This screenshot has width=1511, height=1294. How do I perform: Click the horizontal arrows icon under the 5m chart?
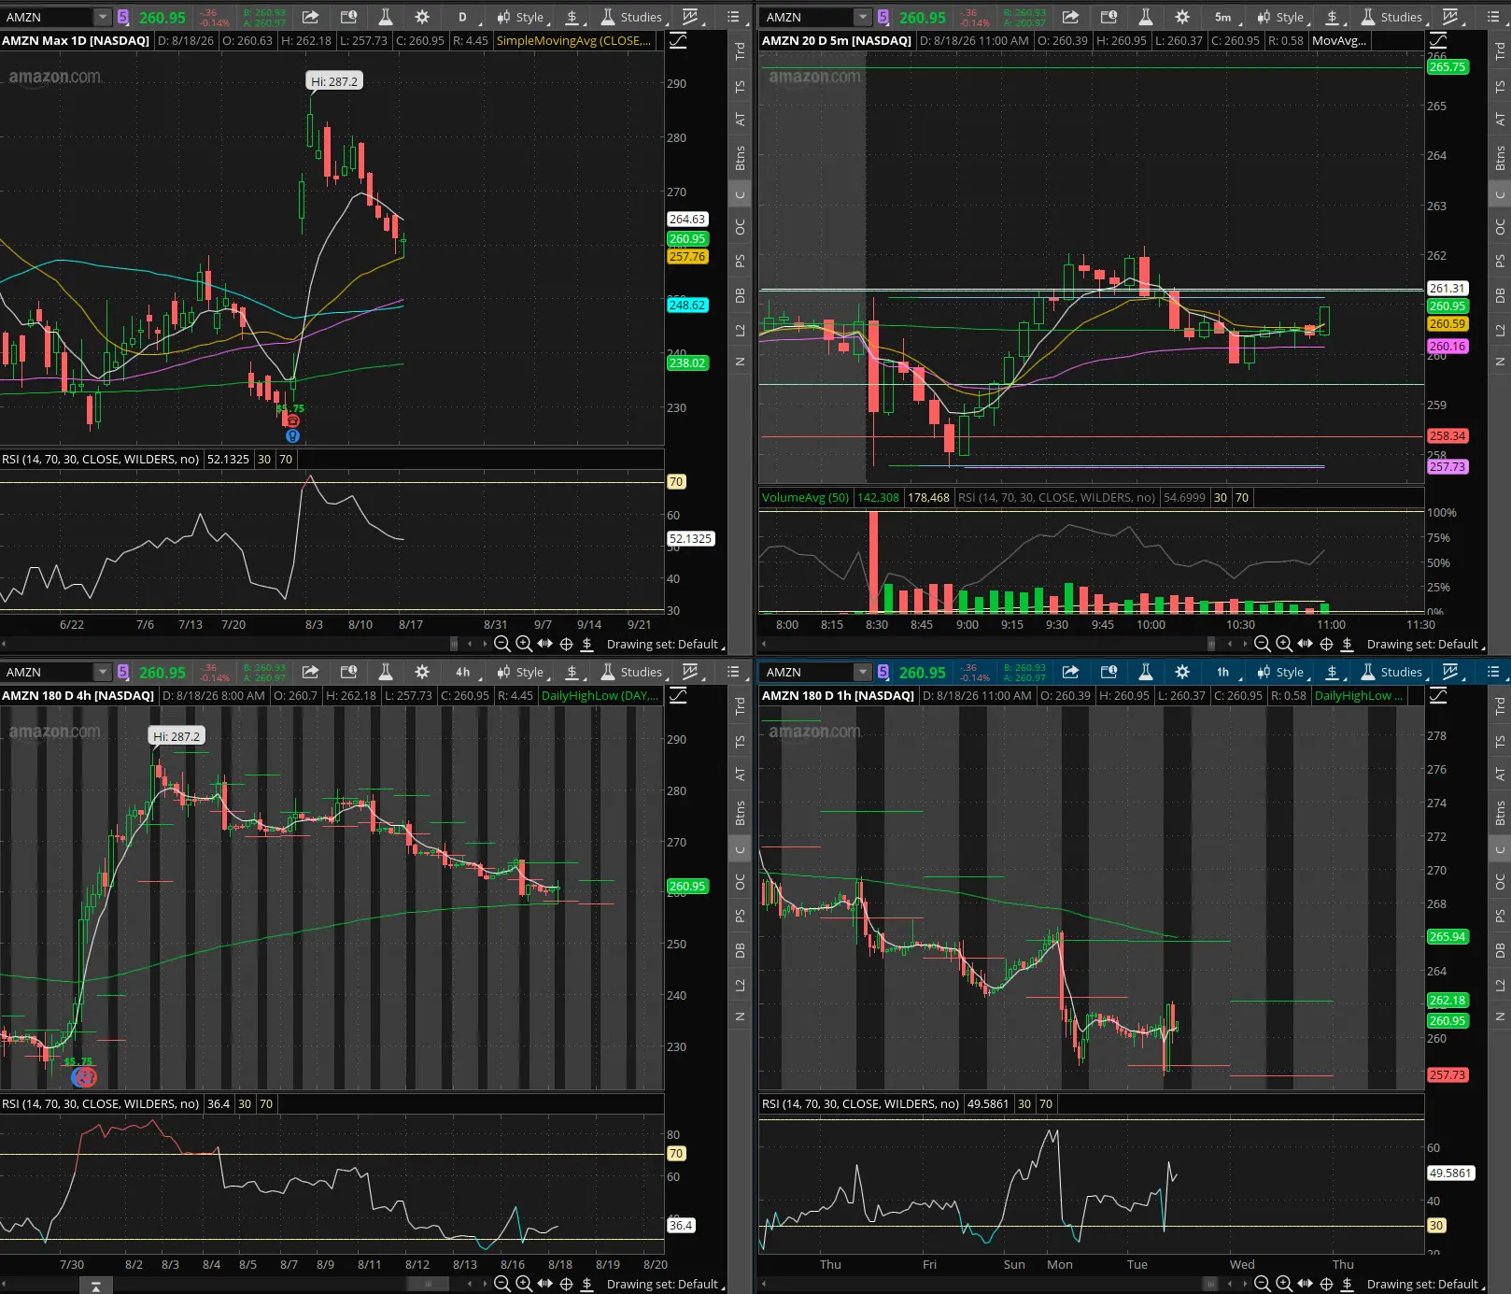click(x=1305, y=644)
